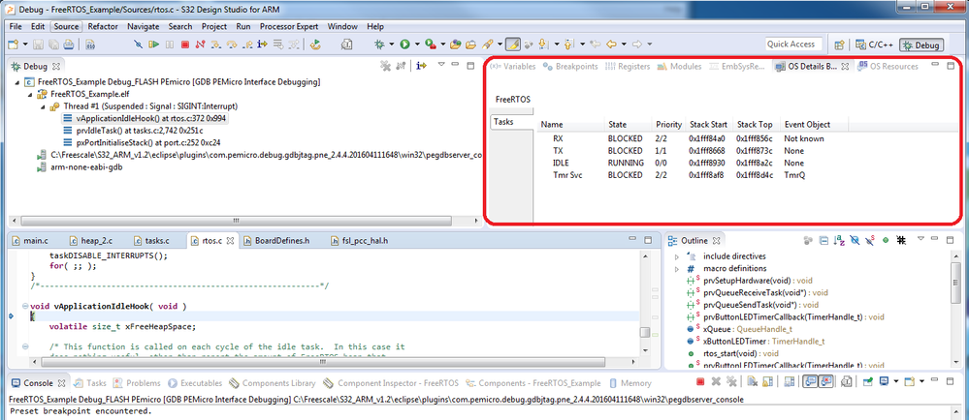Click the Print toolbar icon
Screen dimensions: 969x420
tap(69, 45)
